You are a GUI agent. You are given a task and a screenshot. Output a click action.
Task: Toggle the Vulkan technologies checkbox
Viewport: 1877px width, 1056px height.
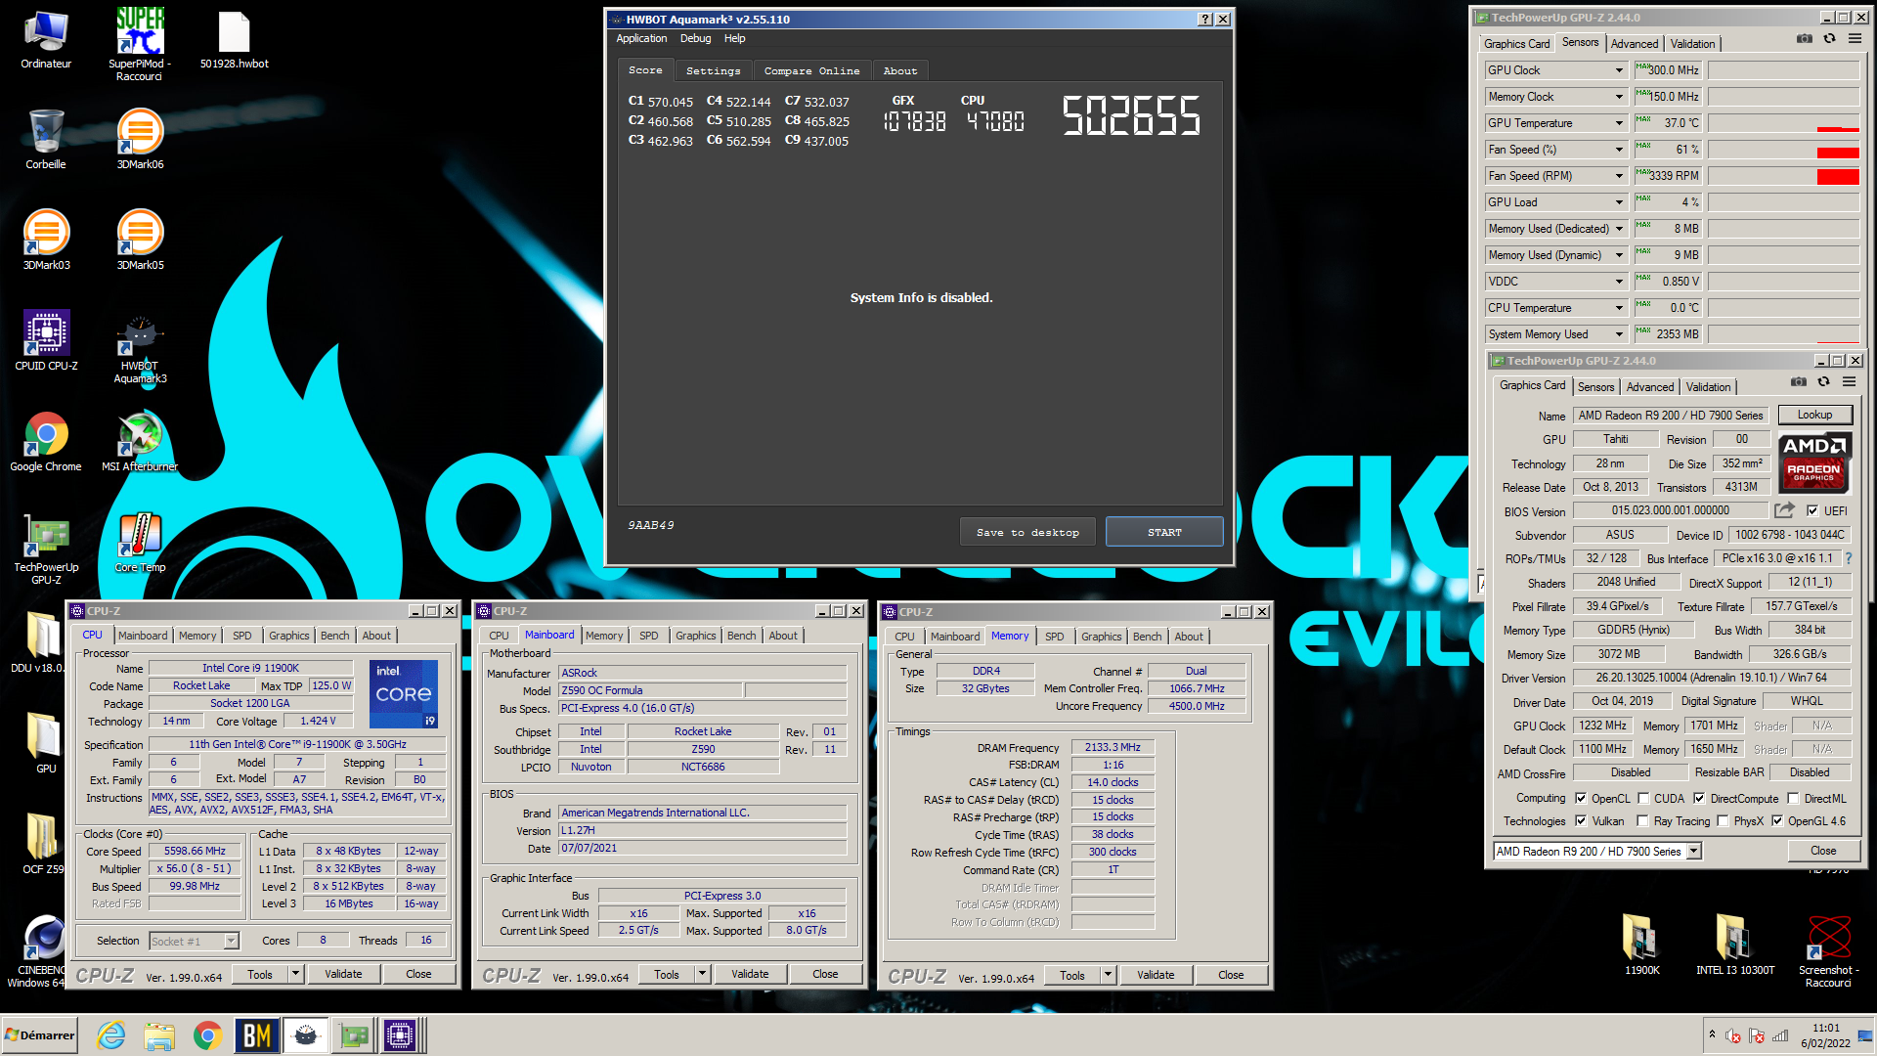click(1581, 820)
